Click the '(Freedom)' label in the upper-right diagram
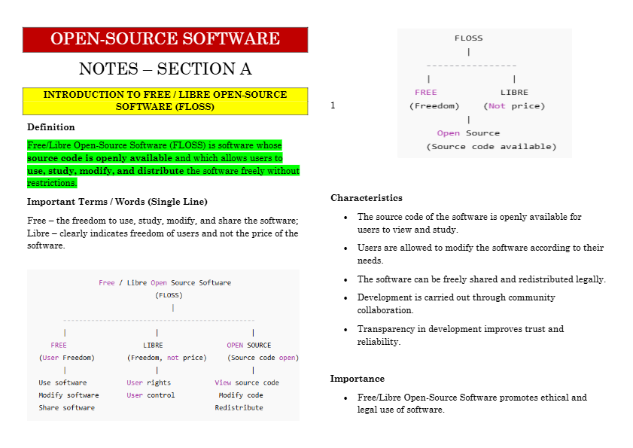This screenshot has height=448, width=633. (434, 106)
